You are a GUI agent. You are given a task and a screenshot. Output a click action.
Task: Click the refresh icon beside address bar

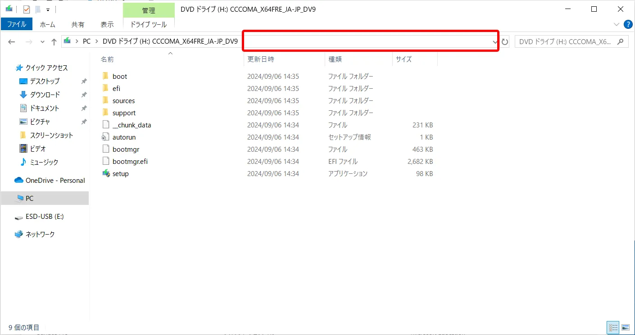(x=505, y=42)
